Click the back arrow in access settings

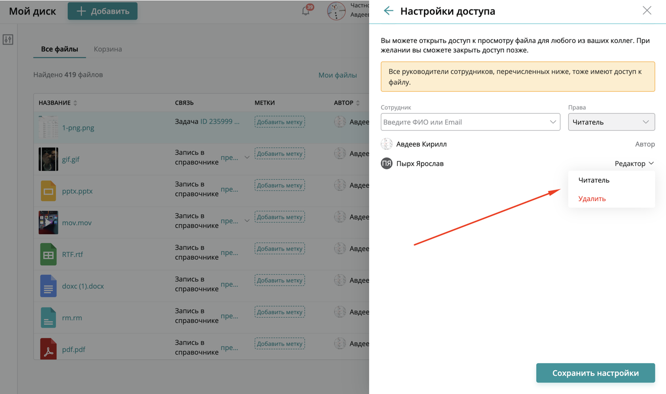[388, 11]
